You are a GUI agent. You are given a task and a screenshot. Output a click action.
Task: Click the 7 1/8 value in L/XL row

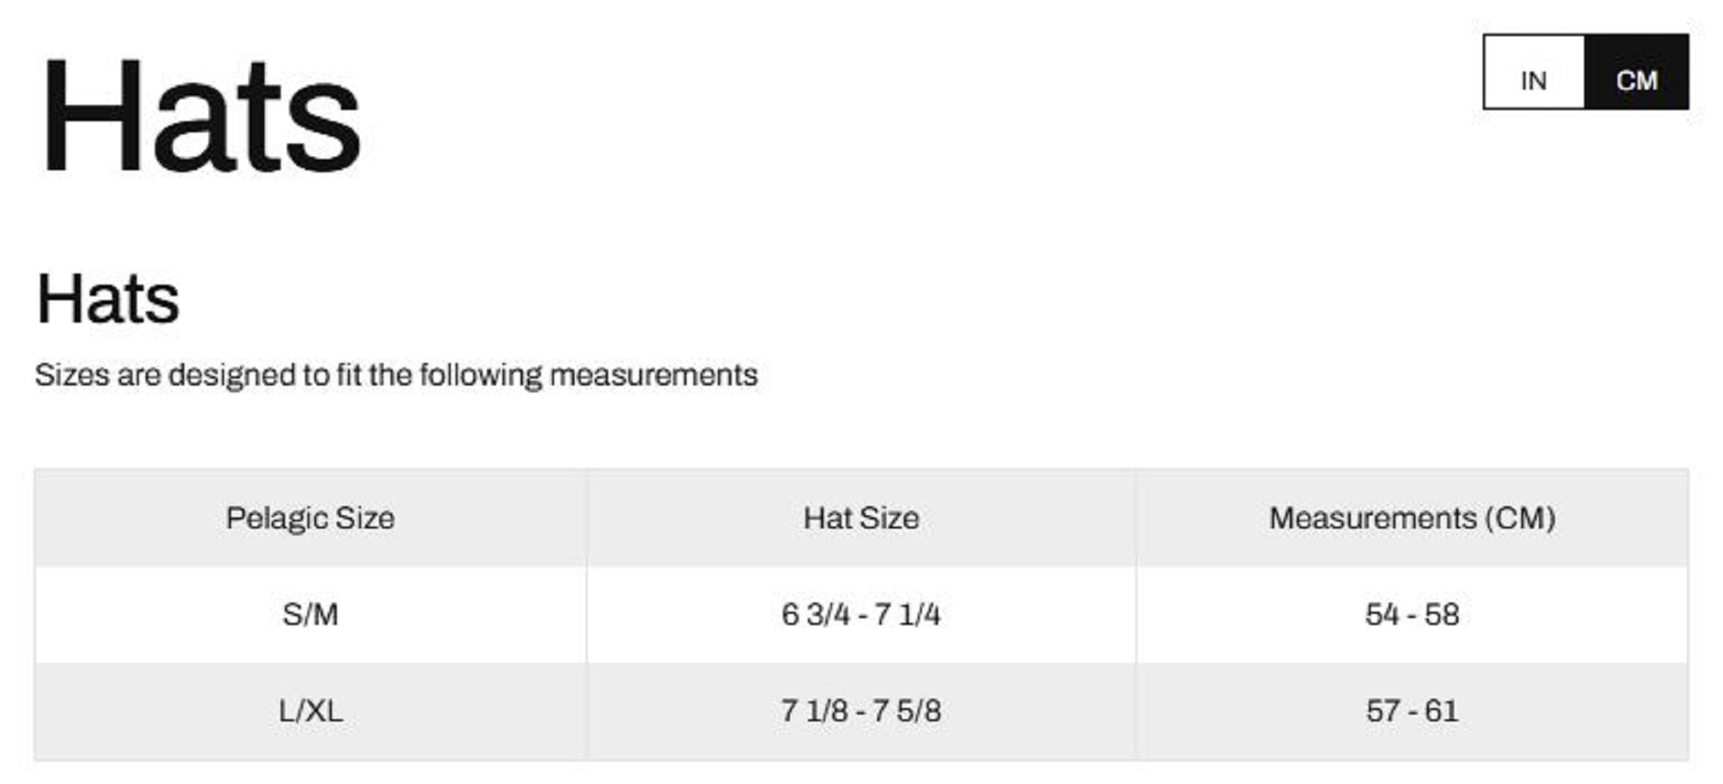tap(814, 711)
